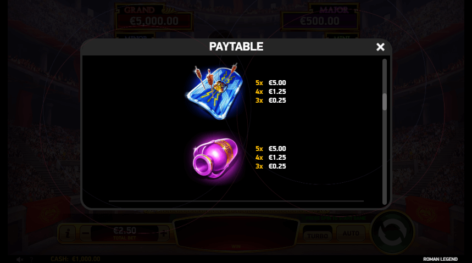
Task: Open the help question mark
Action: coord(31,259)
